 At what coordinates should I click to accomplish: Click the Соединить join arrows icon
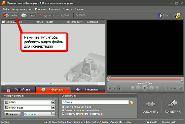click(150, 104)
